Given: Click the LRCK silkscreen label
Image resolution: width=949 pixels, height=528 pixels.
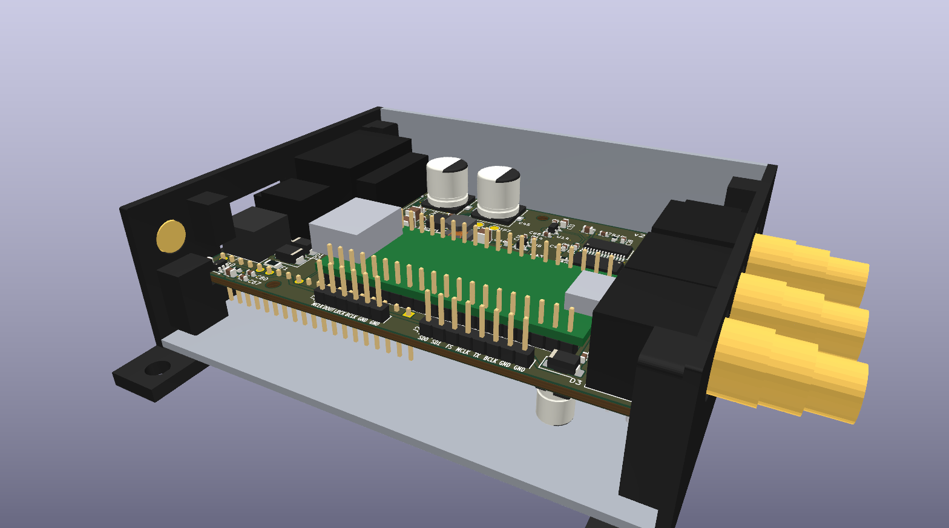Looking at the screenshot, I should coord(340,312).
